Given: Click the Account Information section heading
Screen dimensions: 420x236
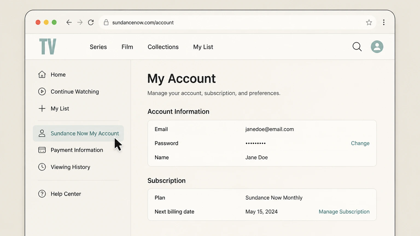Looking at the screenshot, I should tap(178, 111).
